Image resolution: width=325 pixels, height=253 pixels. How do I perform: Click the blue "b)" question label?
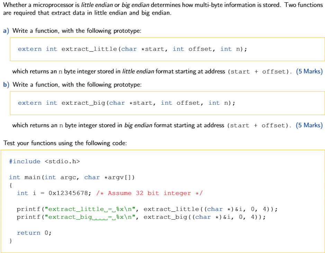click(6, 85)
